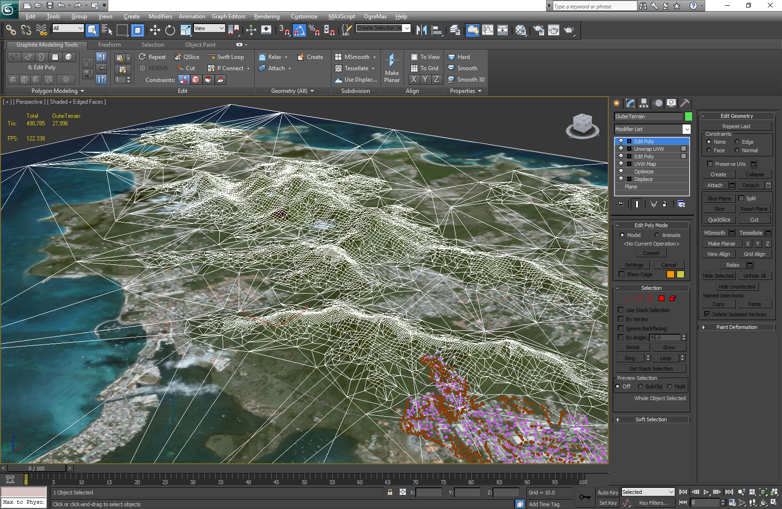Enable Preserve UVs checkbox
This screenshot has width=782, height=509.
pyautogui.click(x=710, y=164)
